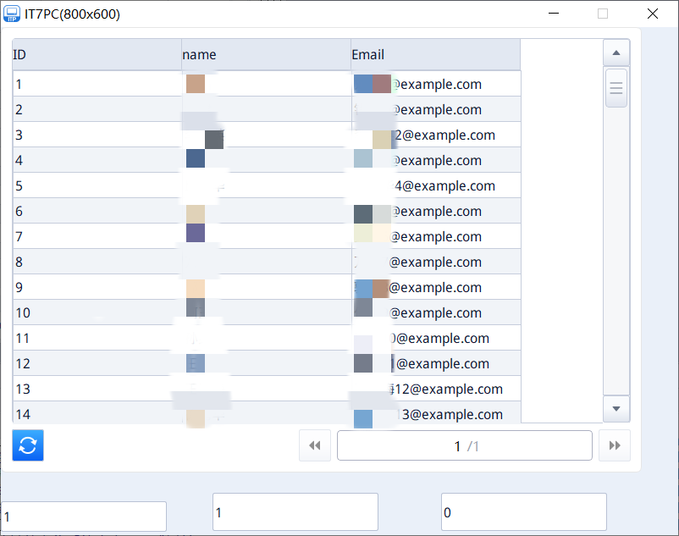
Task: Click the ID column header
Action: [97, 54]
